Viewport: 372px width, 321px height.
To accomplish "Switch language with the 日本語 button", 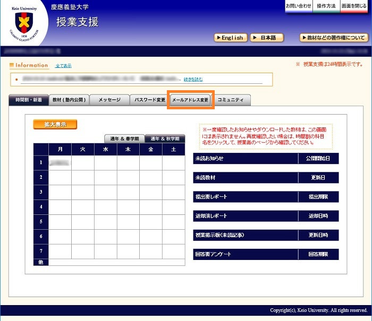I will (x=267, y=38).
